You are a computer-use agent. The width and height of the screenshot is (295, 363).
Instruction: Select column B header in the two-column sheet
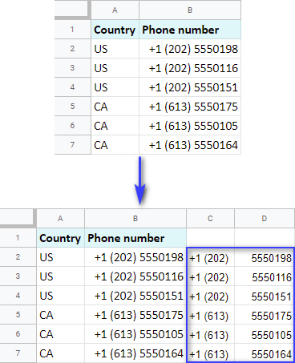(x=190, y=10)
